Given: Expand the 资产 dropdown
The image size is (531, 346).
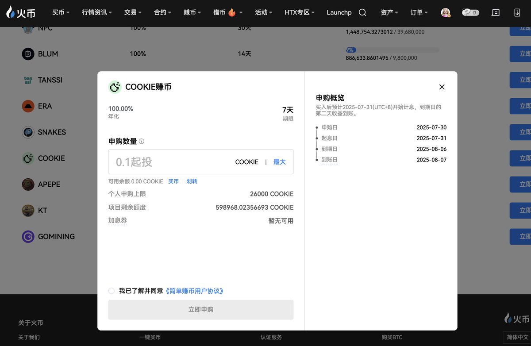Looking at the screenshot, I should [x=389, y=12].
